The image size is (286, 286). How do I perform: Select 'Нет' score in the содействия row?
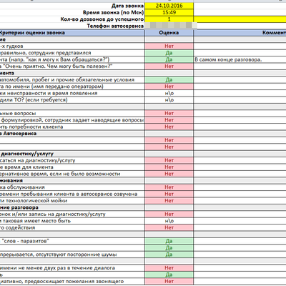[169, 227]
